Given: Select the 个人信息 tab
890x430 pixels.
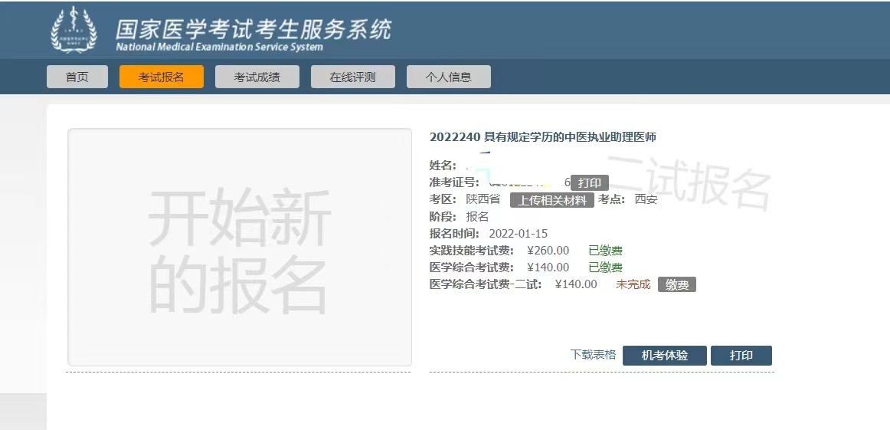Looking at the screenshot, I should [448, 77].
